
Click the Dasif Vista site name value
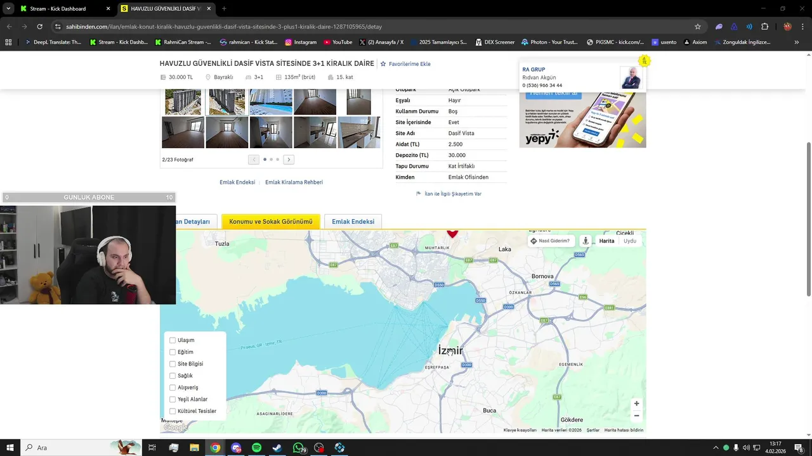[461, 134]
